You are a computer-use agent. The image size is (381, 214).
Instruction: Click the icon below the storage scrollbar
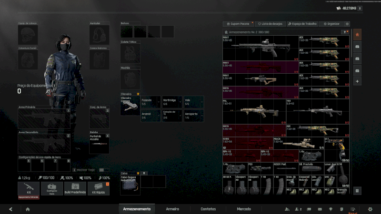357,191
